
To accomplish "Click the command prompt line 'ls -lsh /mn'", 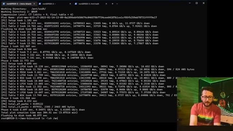I will click(x=29, y=118).
